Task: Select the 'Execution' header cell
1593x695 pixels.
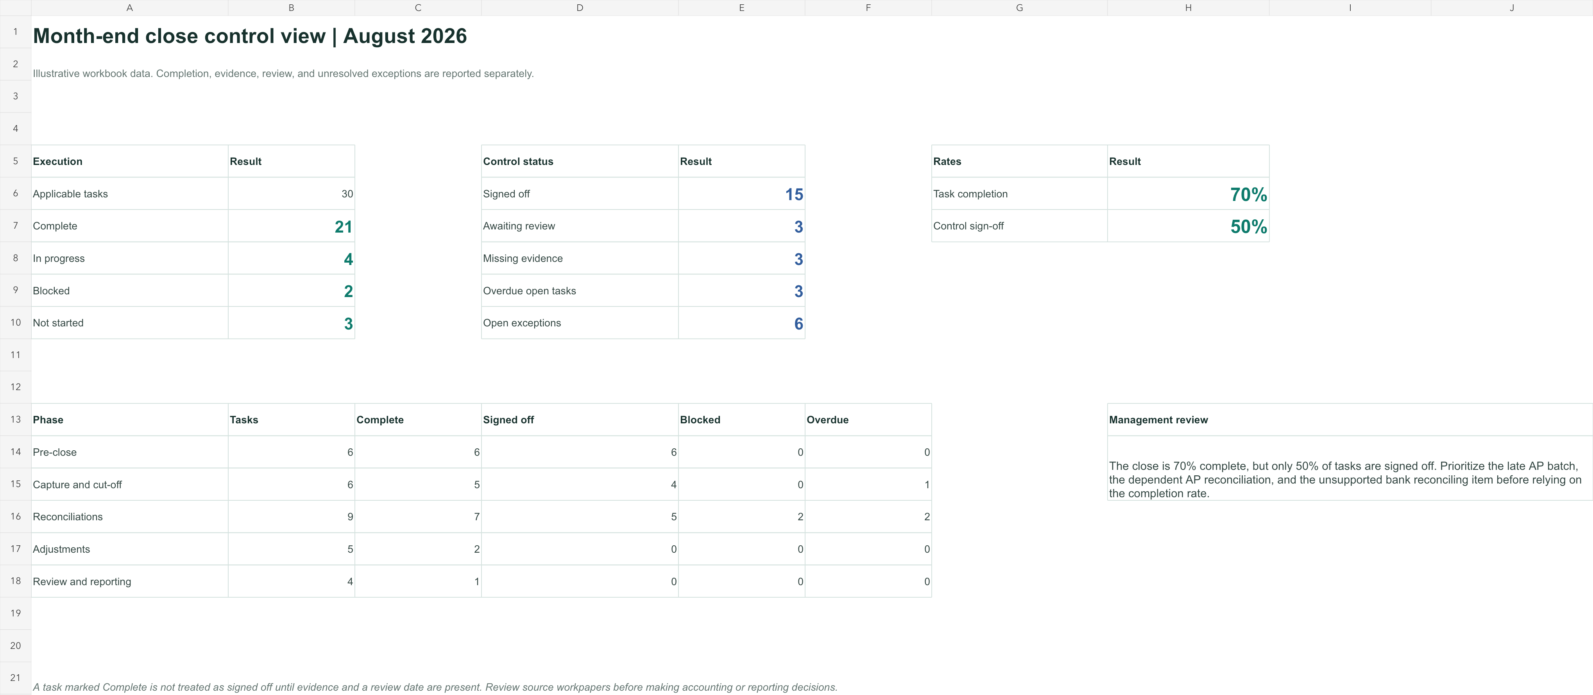Action: 130,161
